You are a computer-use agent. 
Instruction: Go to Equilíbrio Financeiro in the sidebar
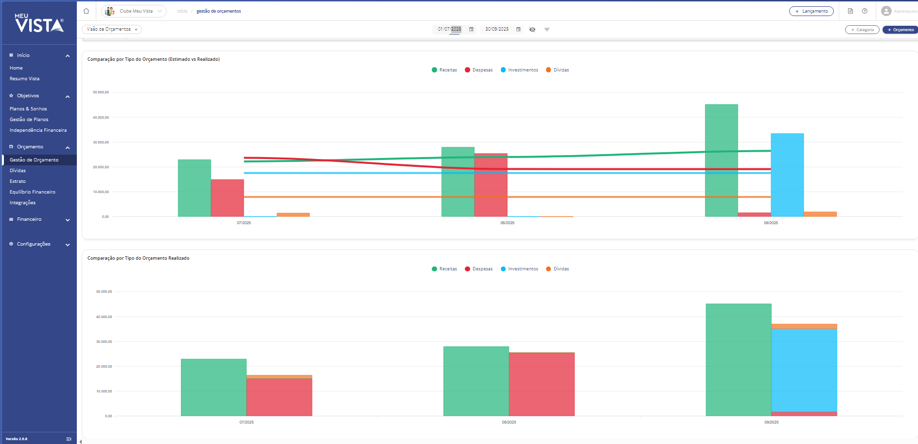[33, 192]
